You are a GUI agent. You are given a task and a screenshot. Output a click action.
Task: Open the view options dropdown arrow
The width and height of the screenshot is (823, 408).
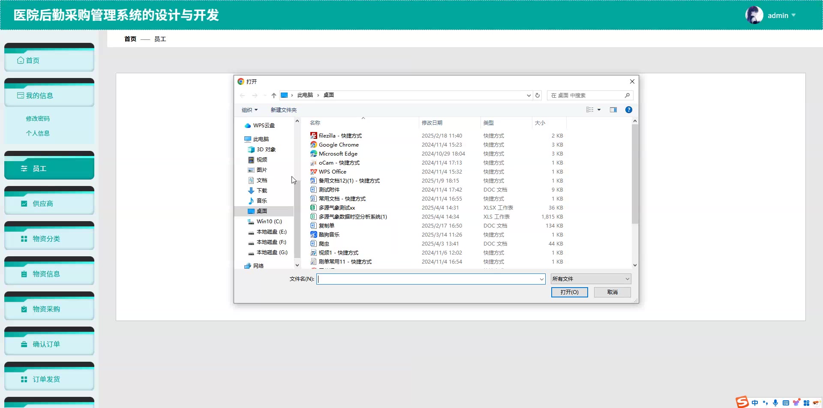click(599, 110)
